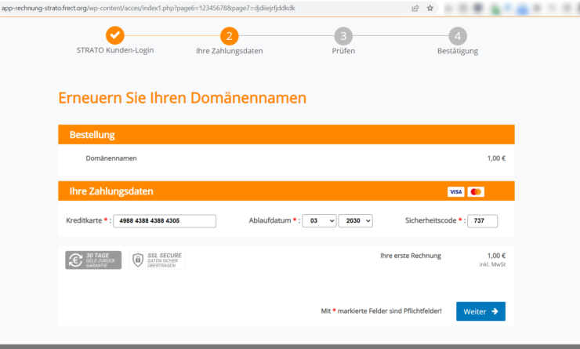Click step 2 circle Ihre Zahlungsdaten

(x=230, y=36)
